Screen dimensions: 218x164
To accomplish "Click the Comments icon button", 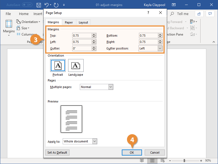I will coord(210,14).
